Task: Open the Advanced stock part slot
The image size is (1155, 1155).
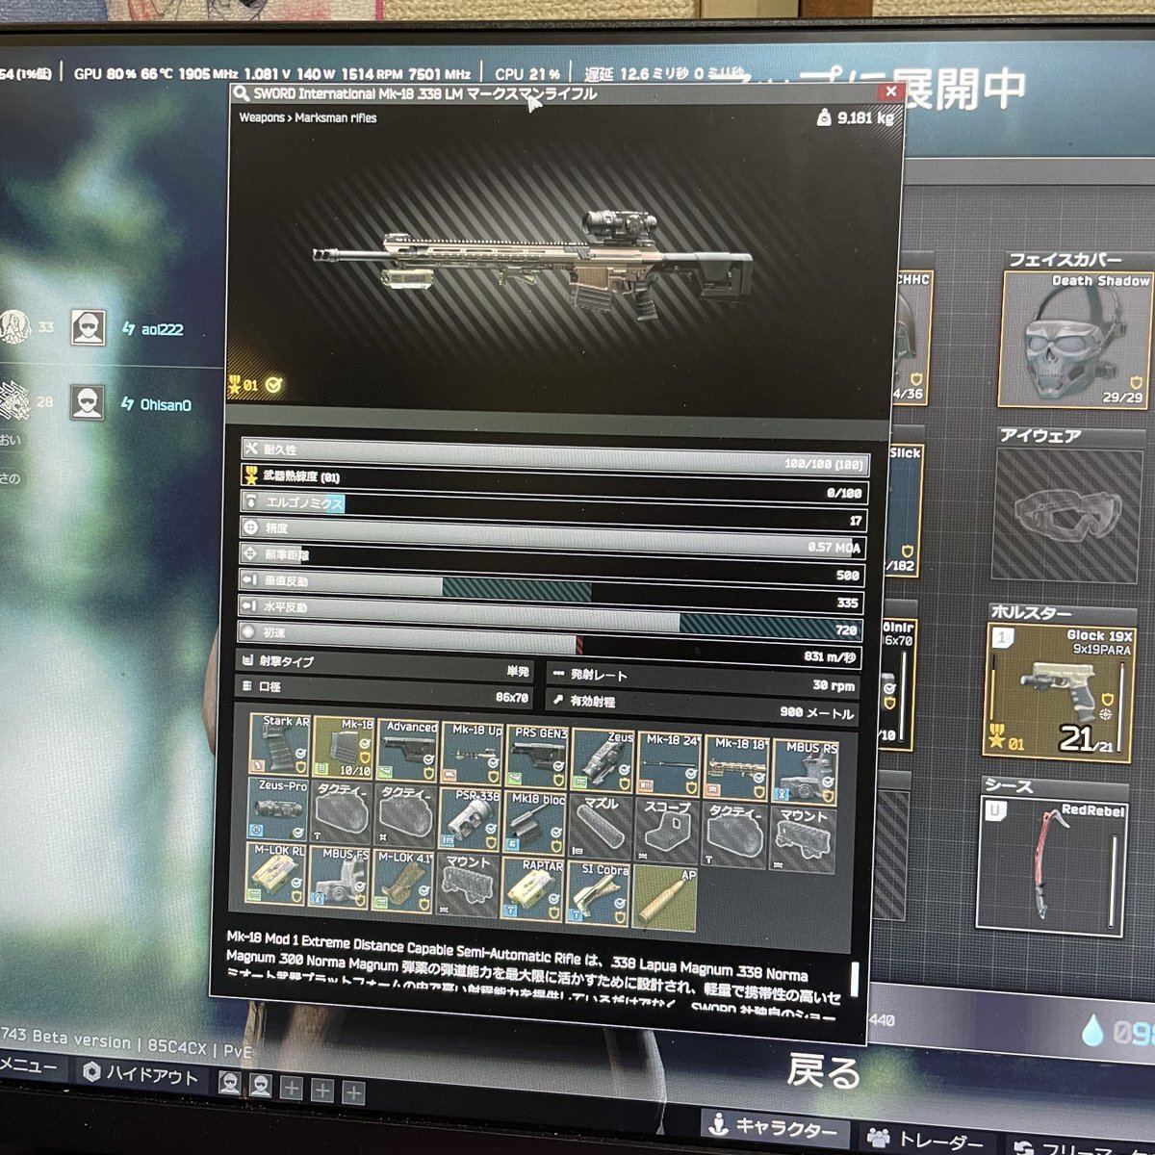Action: tap(407, 751)
